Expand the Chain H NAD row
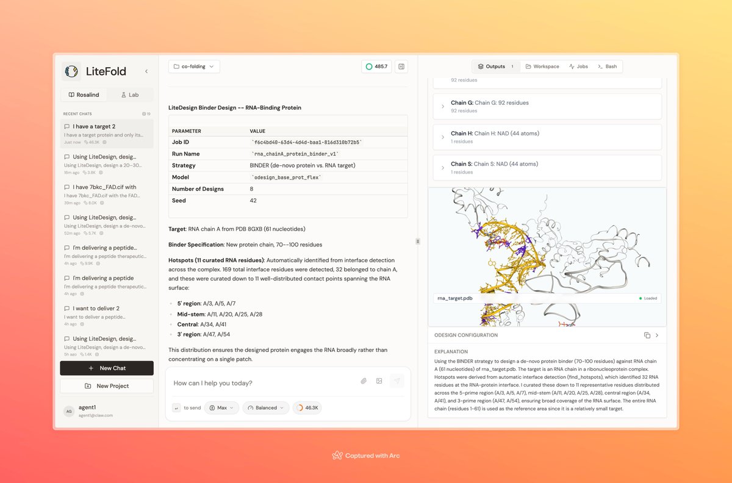Screen dimensions: 732x483 pos(547,137)
